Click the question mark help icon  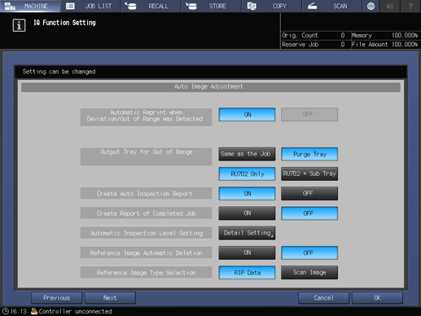click(x=410, y=6)
